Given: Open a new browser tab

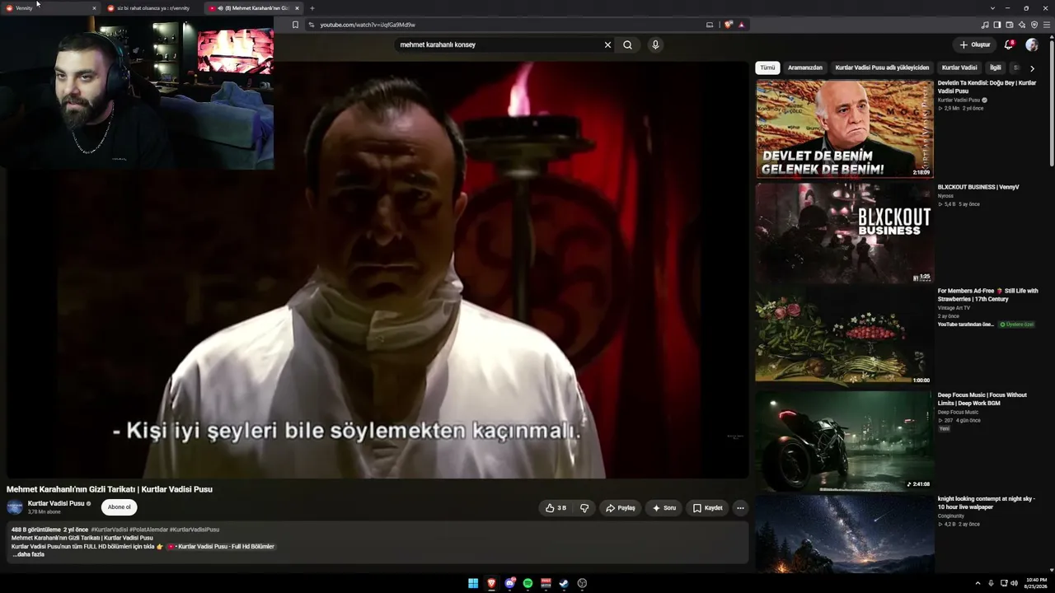Looking at the screenshot, I should tap(312, 8).
